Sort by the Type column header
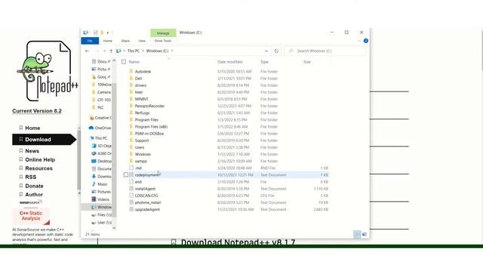 point(265,62)
